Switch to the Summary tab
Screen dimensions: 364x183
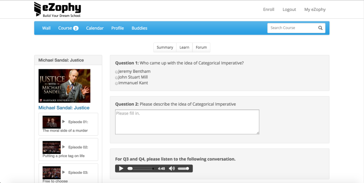click(165, 47)
